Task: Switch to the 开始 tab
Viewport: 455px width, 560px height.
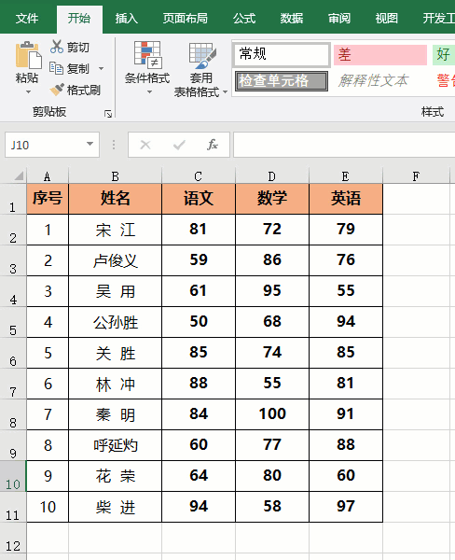Action: [79, 18]
